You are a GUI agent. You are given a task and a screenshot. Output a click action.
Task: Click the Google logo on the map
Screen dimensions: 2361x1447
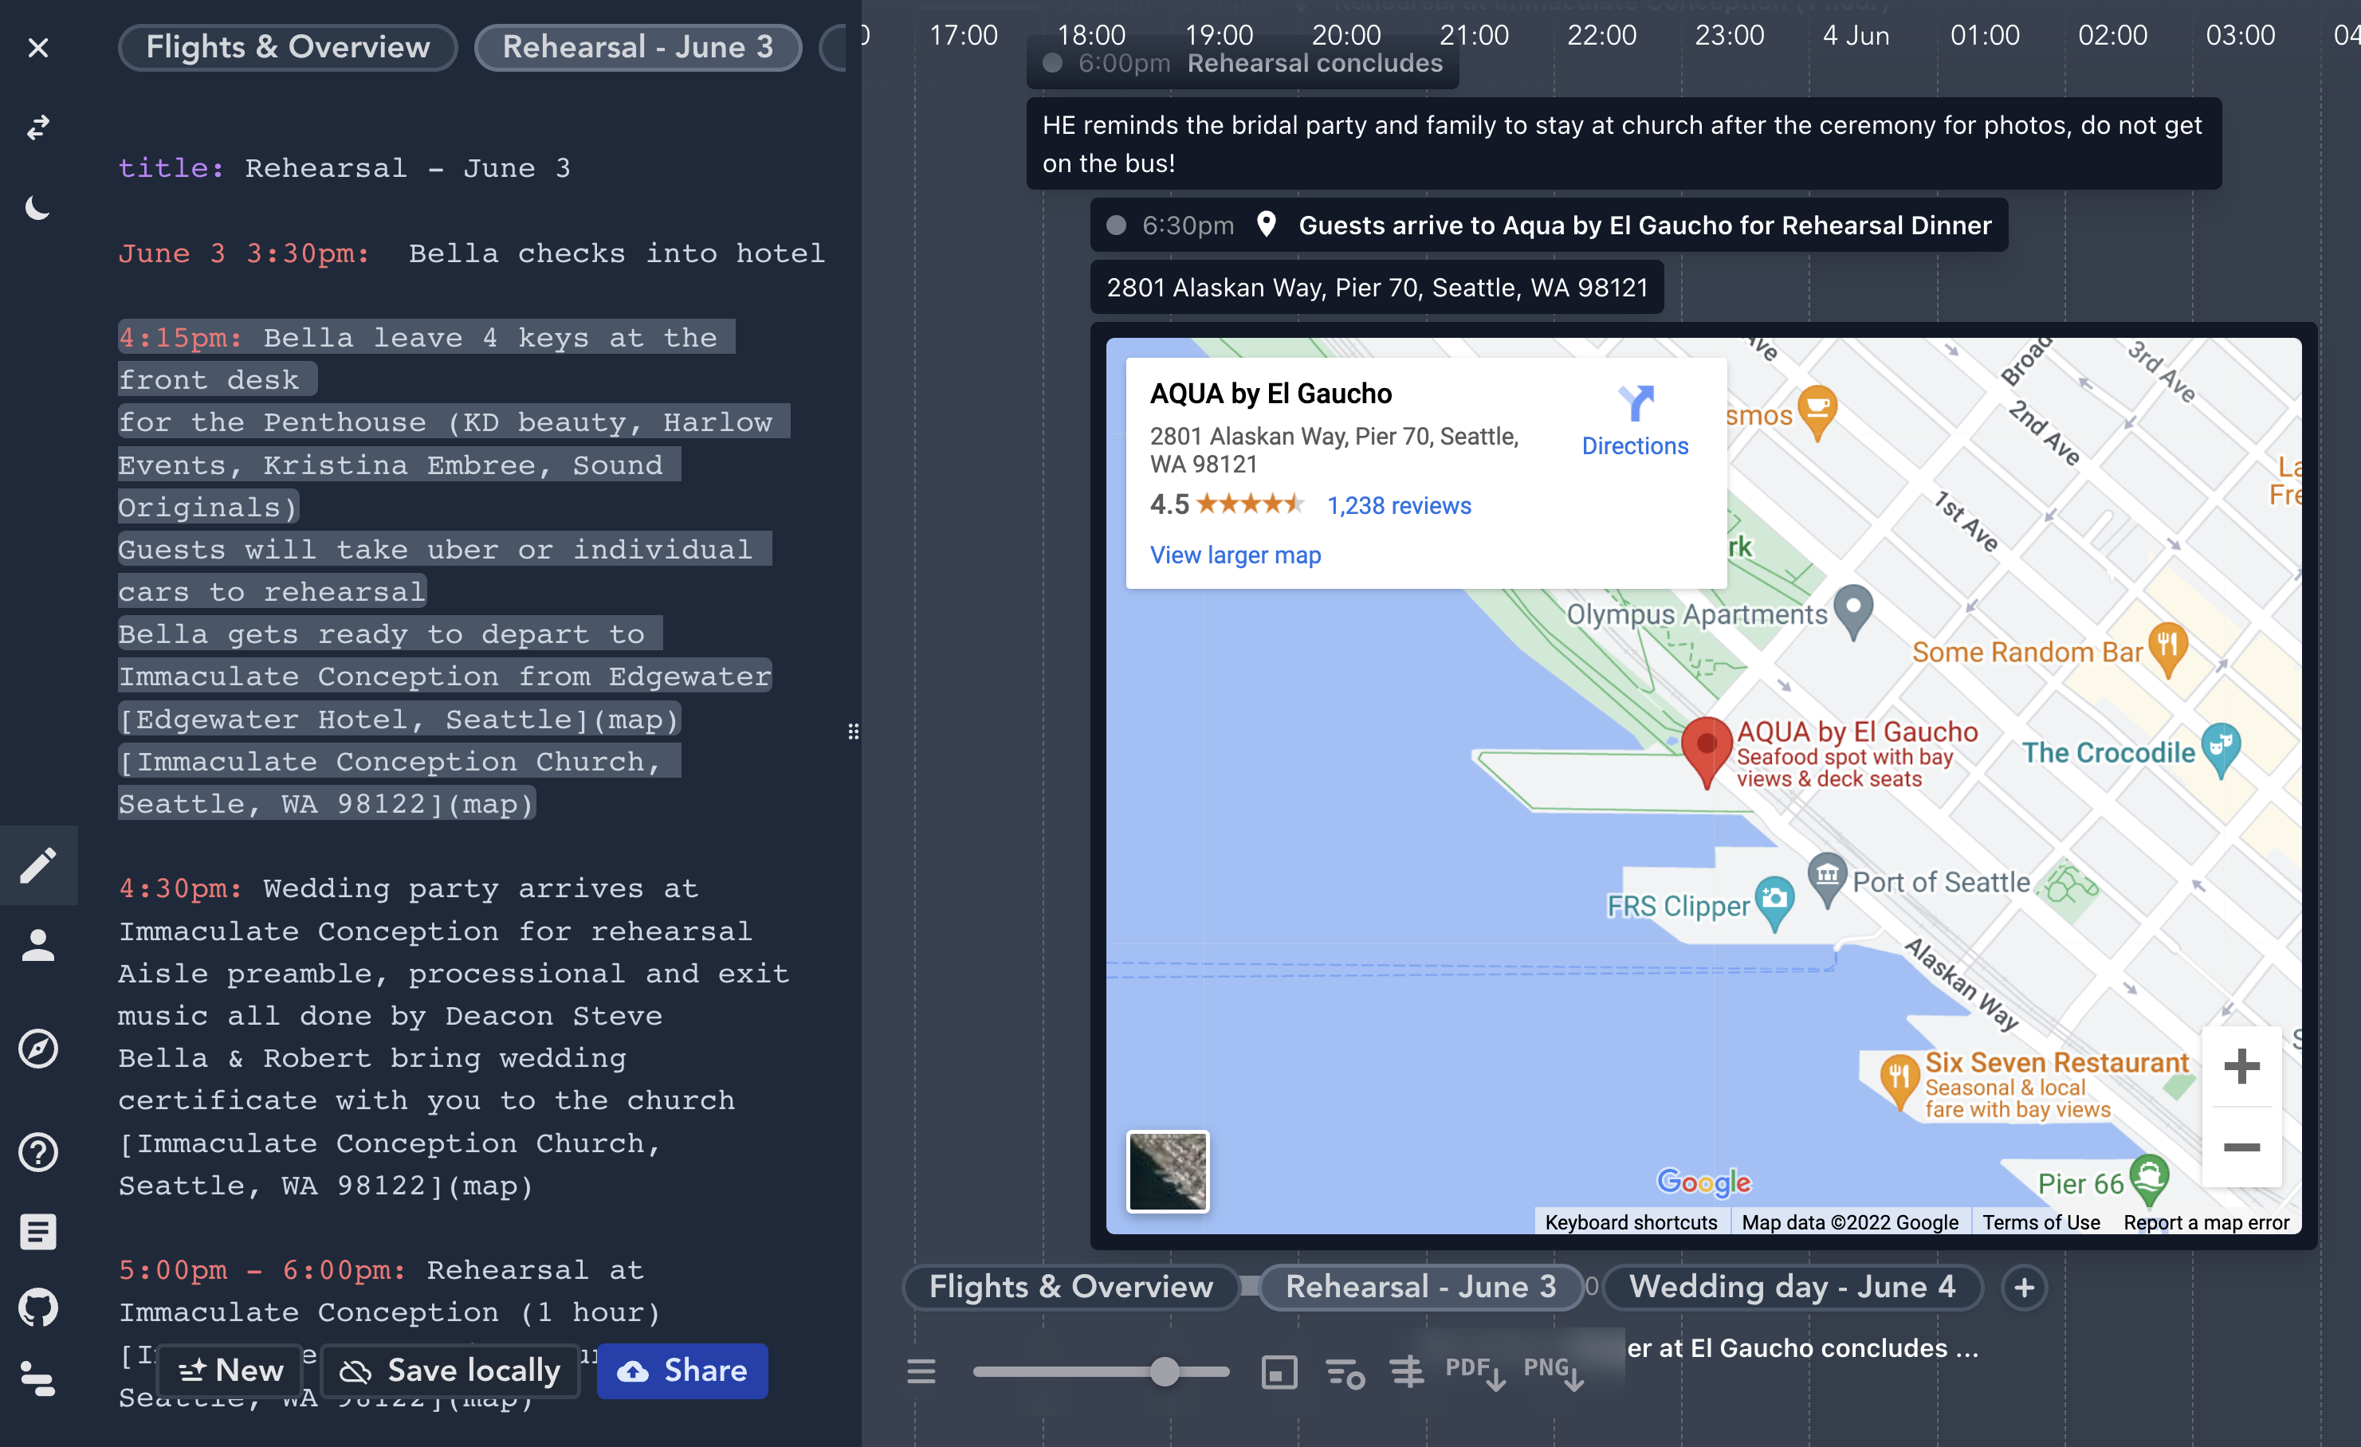(1703, 1182)
